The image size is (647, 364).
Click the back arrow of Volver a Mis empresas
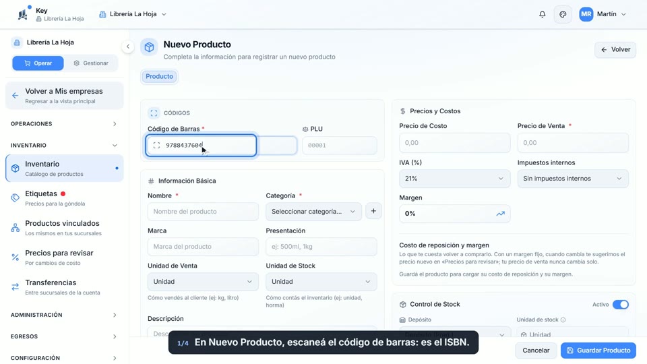click(x=16, y=95)
